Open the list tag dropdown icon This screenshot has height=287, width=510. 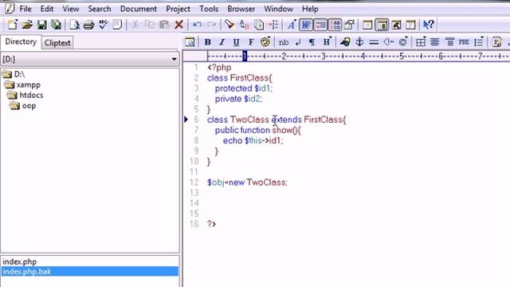tap(479, 42)
